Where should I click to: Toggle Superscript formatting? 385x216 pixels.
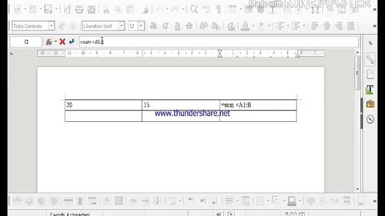pyautogui.click(x=203, y=26)
